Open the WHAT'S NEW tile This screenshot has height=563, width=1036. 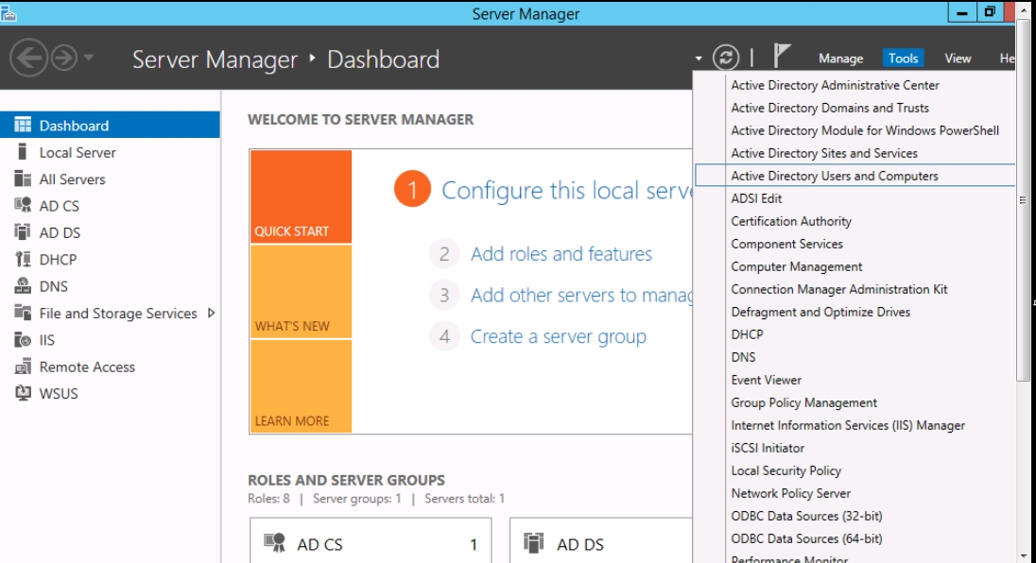(301, 292)
